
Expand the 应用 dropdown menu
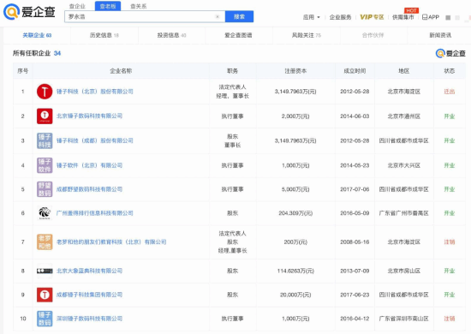click(x=311, y=17)
